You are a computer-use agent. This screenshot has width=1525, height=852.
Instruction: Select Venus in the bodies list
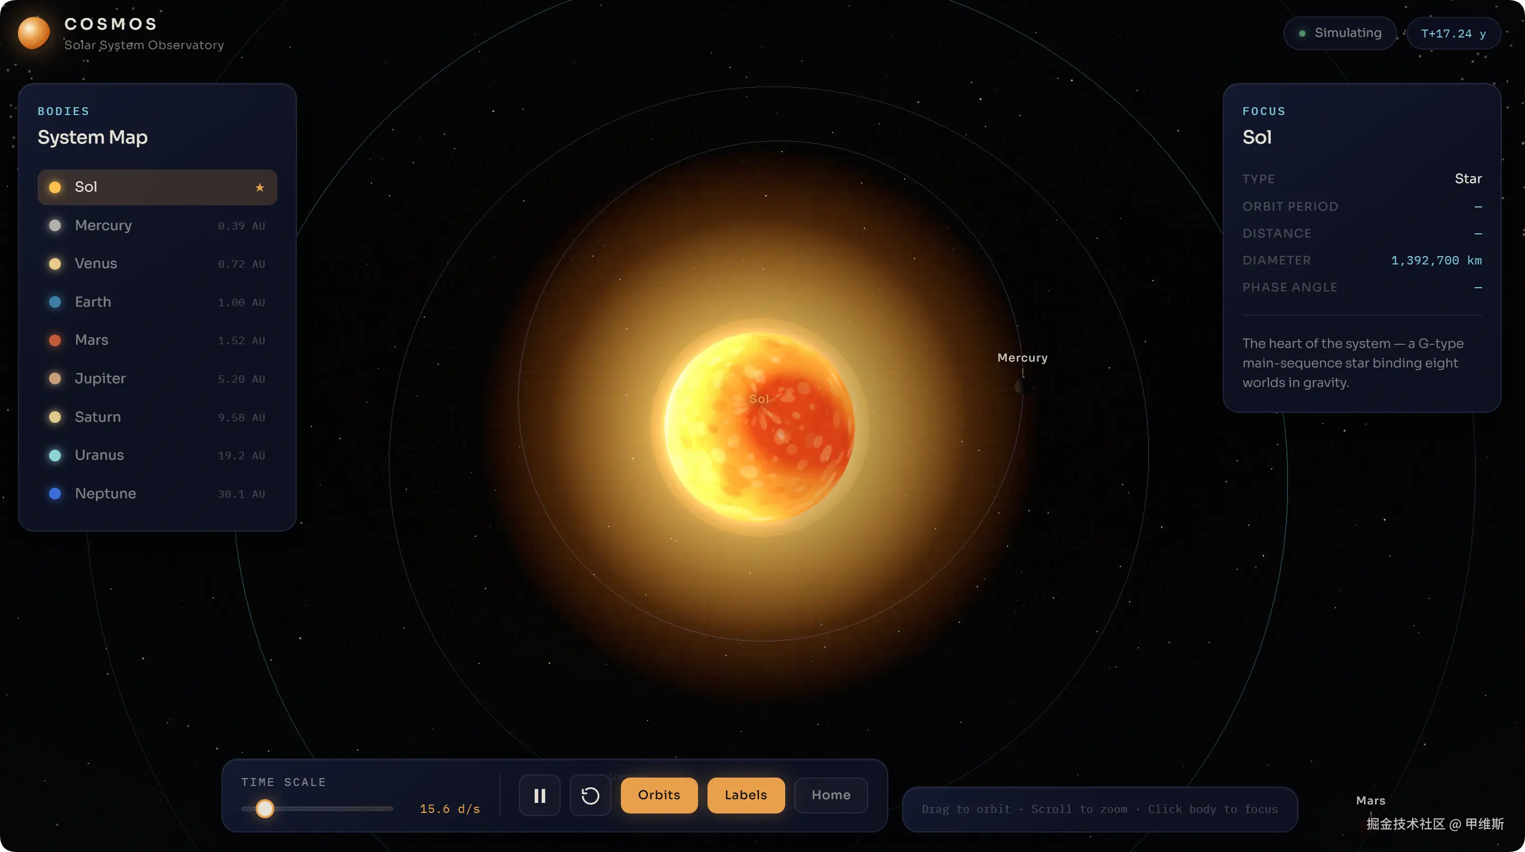tap(157, 264)
